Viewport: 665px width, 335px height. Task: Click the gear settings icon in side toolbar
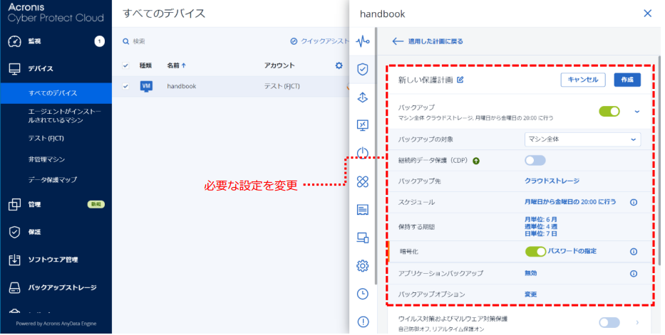click(x=363, y=265)
